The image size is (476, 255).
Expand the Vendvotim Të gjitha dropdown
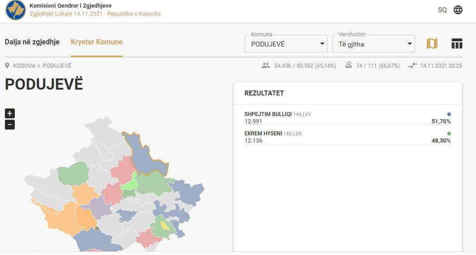(373, 44)
